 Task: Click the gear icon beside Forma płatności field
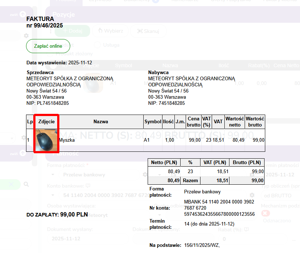point(145,175)
